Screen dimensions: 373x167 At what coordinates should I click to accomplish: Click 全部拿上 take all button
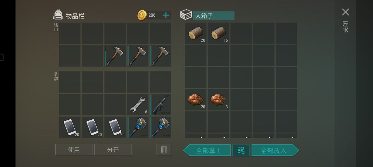(x=207, y=150)
